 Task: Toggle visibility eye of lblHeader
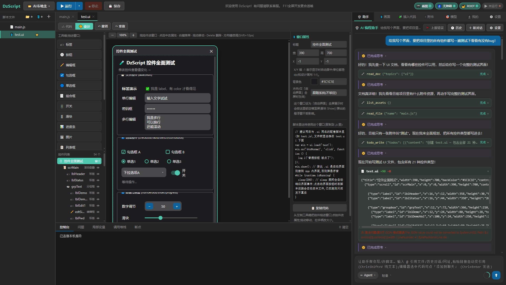(98, 174)
